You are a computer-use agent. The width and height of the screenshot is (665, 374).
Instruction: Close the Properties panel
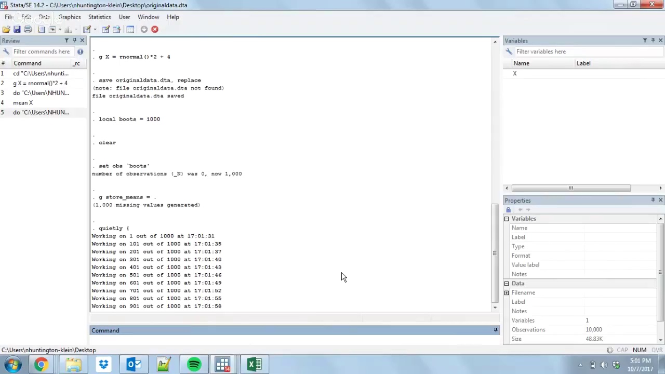coord(660,200)
